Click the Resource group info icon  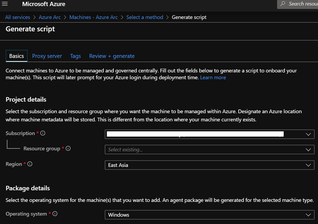click(68, 148)
